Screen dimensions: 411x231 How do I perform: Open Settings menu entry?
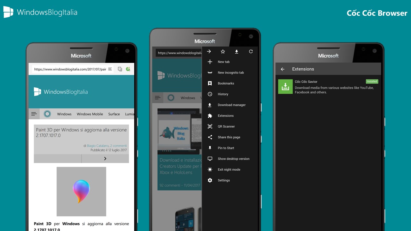230,180
